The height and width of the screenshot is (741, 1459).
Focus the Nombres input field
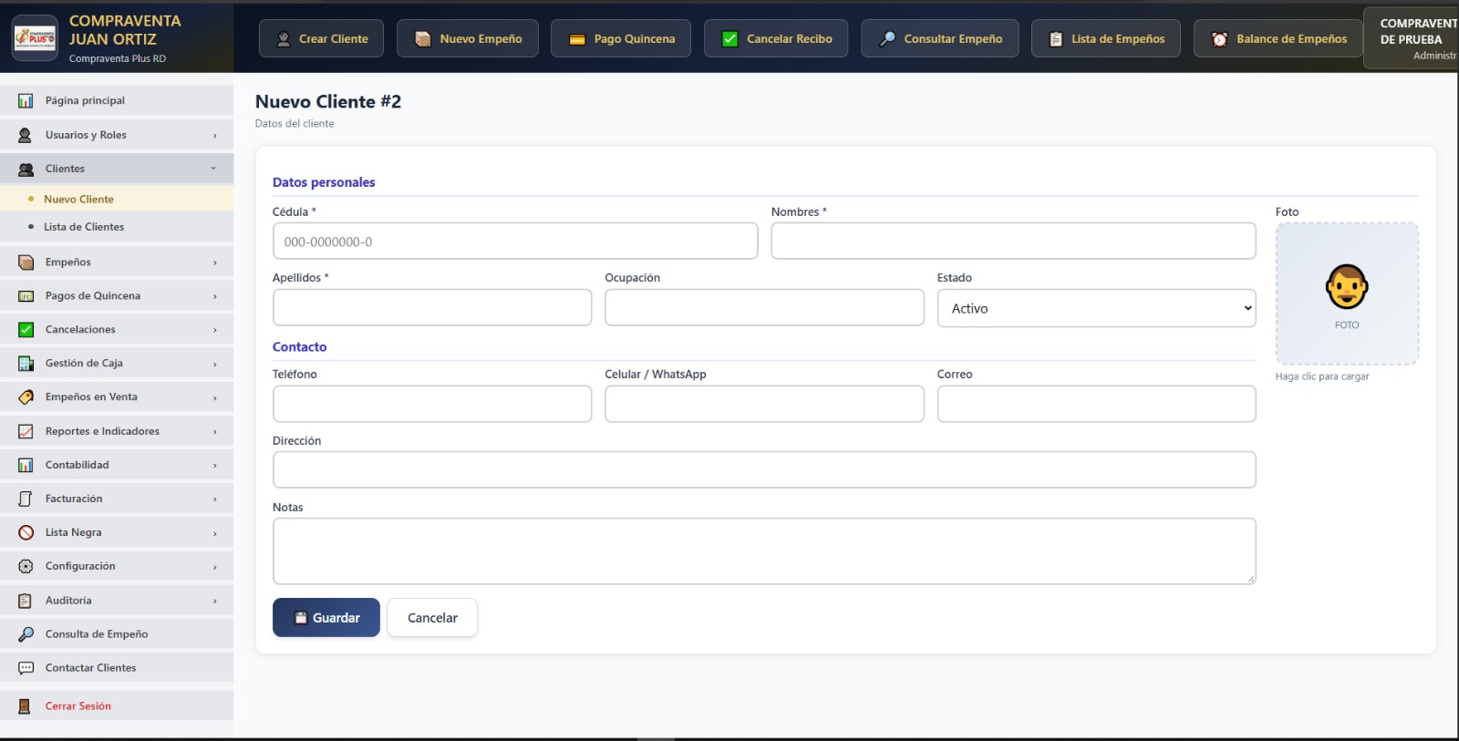click(1013, 241)
